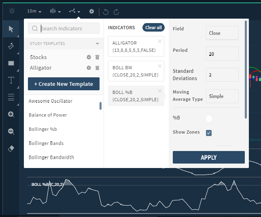Select the arrow cursor tool in sidebar
Screen dimensions: 261x217
(x=11, y=29)
